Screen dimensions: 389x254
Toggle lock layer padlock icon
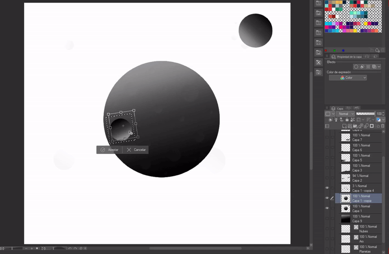(x=347, y=120)
